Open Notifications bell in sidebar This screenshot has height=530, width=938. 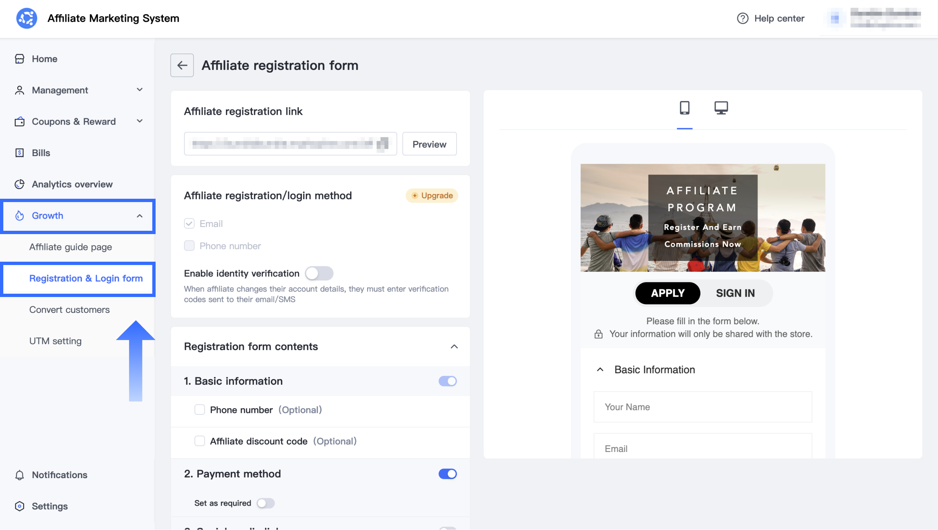tap(19, 475)
